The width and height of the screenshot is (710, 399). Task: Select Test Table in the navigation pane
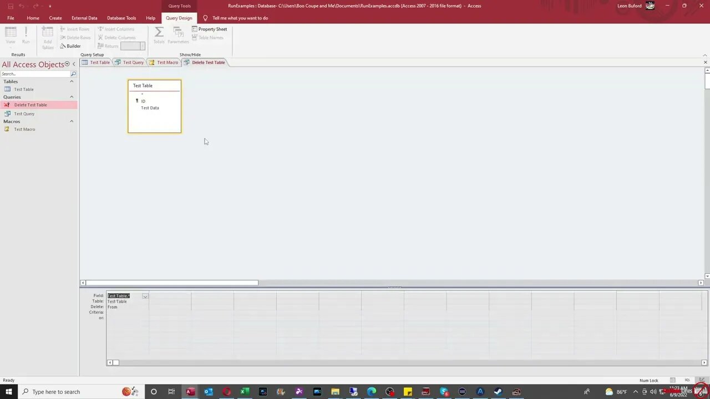pos(24,89)
